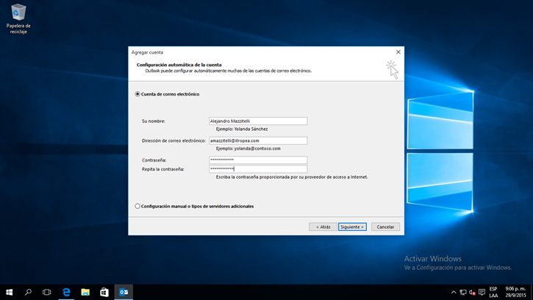Open File Explorer from the taskbar
The height and width of the screenshot is (300, 533).
coord(85,292)
